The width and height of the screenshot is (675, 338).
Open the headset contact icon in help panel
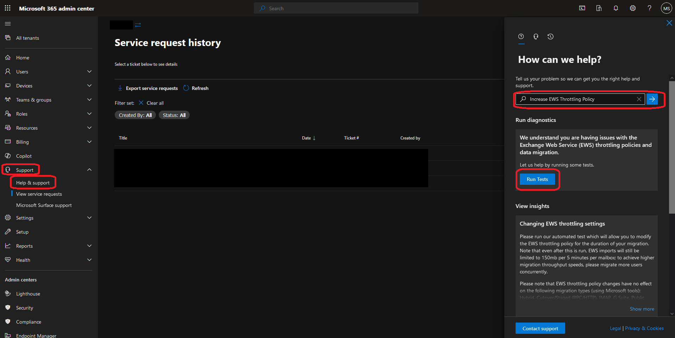point(536,37)
